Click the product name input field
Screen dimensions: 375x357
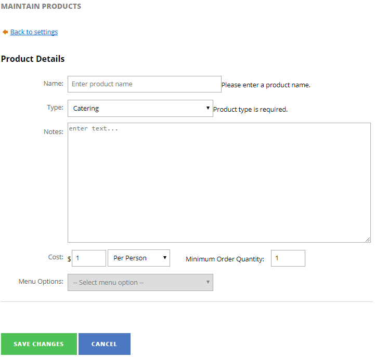(144, 84)
